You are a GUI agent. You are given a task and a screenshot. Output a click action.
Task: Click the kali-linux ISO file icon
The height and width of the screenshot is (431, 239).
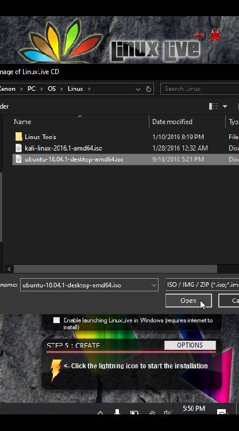18,148
